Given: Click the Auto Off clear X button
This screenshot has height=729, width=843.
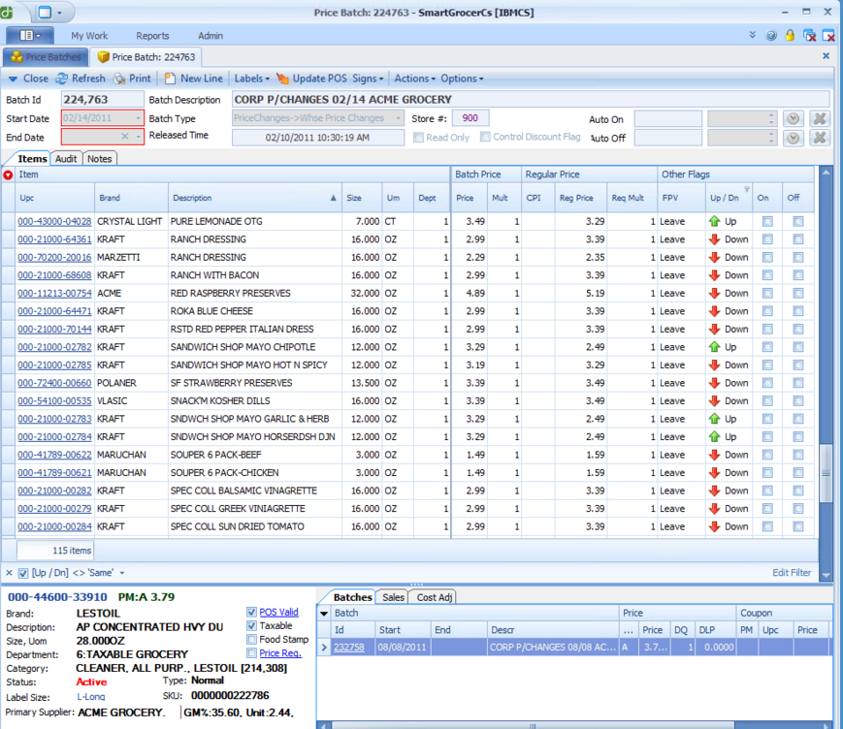Looking at the screenshot, I should [820, 138].
